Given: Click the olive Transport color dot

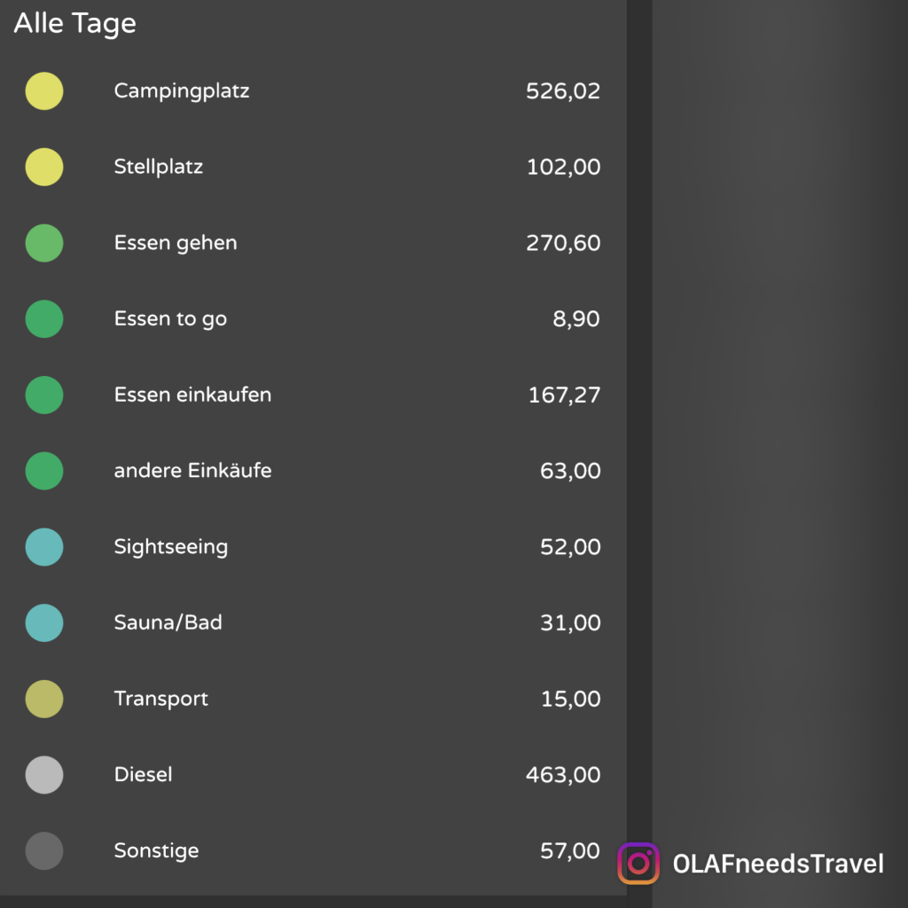Looking at the screenshot, I should coord(44,699).
